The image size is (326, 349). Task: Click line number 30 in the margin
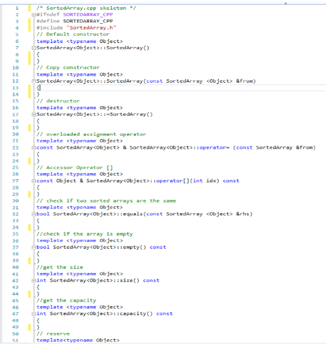click(x=15, y=200)
